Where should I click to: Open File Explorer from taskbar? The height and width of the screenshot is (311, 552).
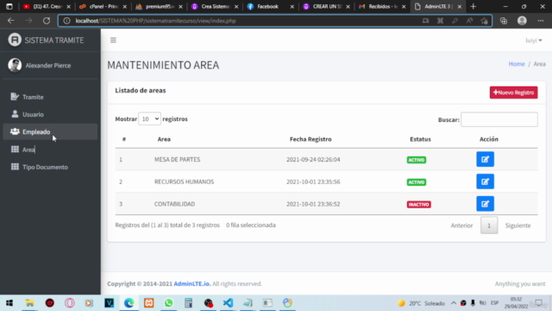pos(29,303)
